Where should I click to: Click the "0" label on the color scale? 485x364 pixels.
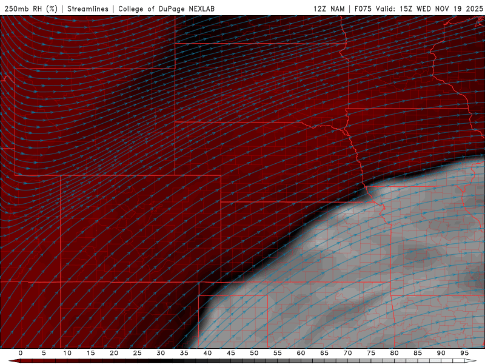[21, 353]
